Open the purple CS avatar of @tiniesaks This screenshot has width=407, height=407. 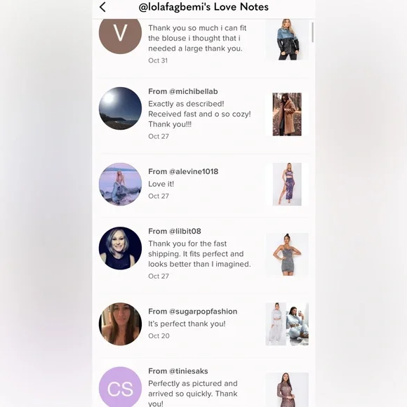120,387
